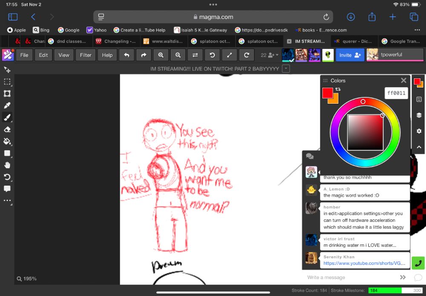Click the blue Invite button
426x296 pixels.
[349, 55]
